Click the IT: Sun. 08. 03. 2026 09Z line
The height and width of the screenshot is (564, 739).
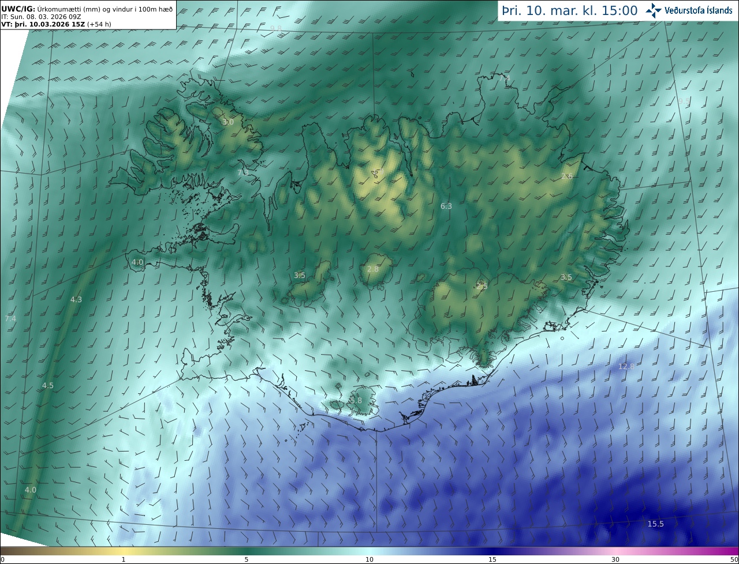tap(41, 17)
